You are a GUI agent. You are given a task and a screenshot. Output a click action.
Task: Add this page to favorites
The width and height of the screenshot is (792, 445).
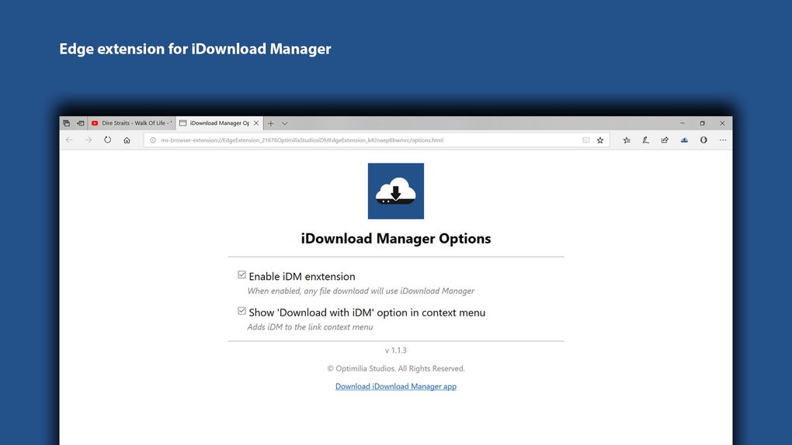click(600, 140)
